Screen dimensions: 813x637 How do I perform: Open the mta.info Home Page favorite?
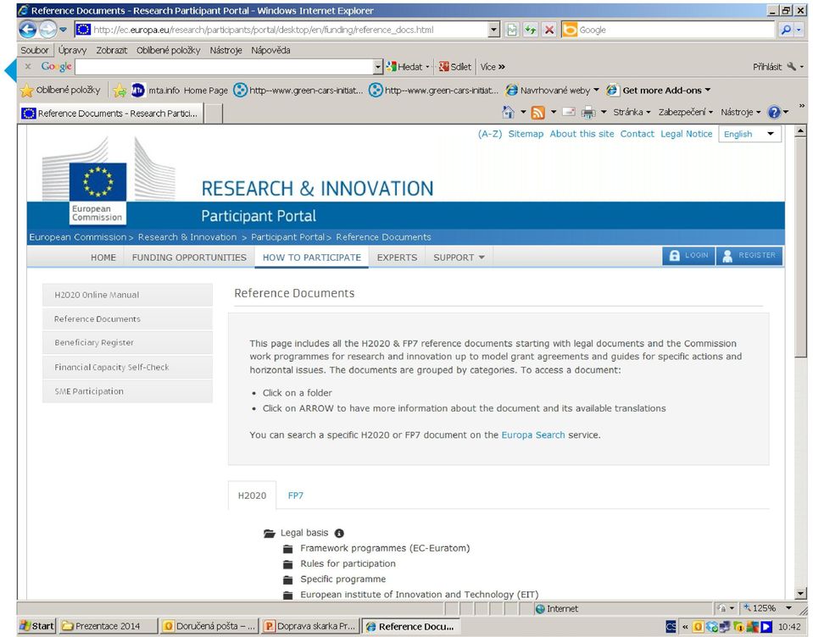pos(180,91)
